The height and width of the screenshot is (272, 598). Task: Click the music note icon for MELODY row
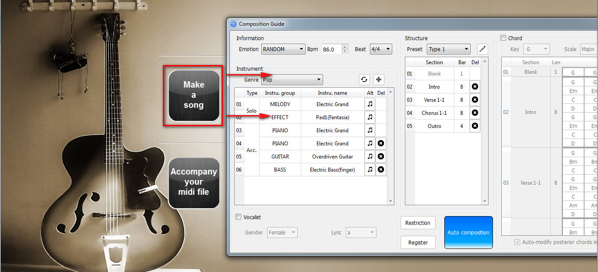pyautogui.click(x=370, y=104)
